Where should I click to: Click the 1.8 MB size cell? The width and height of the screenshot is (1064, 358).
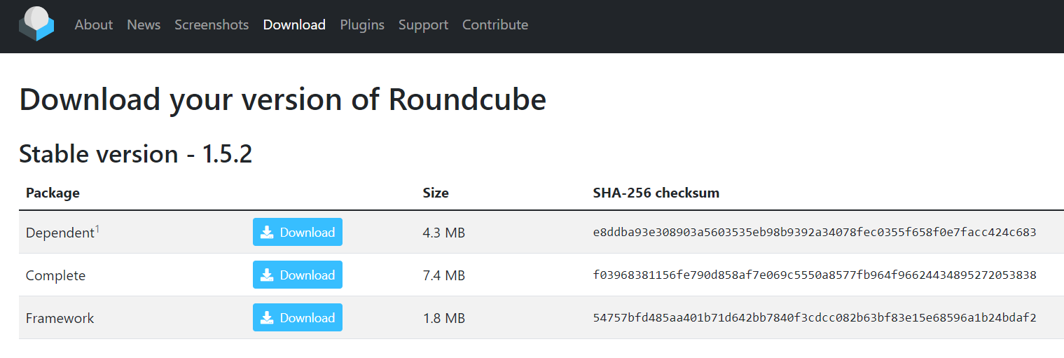[444, 318]
